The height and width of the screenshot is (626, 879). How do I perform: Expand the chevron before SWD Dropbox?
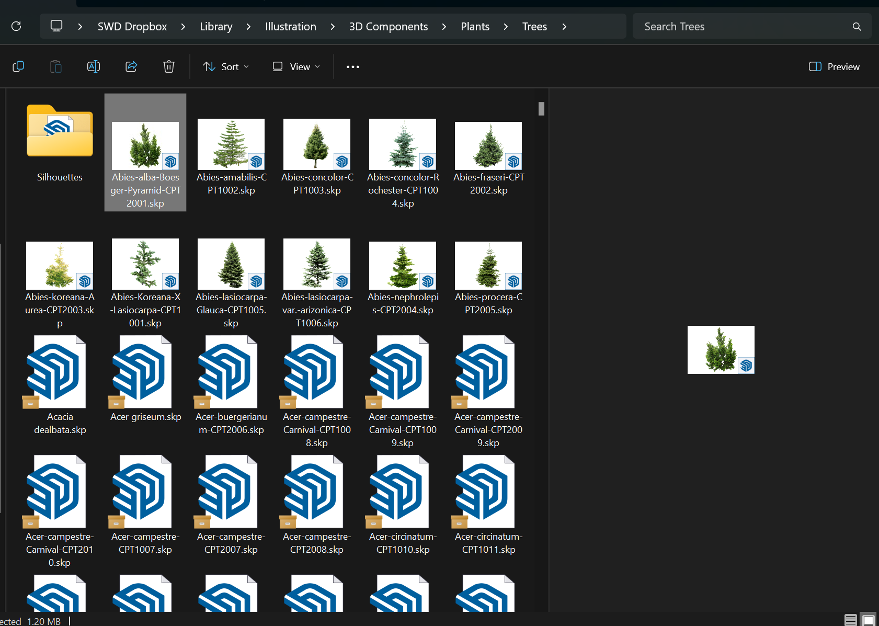[80, 26]
